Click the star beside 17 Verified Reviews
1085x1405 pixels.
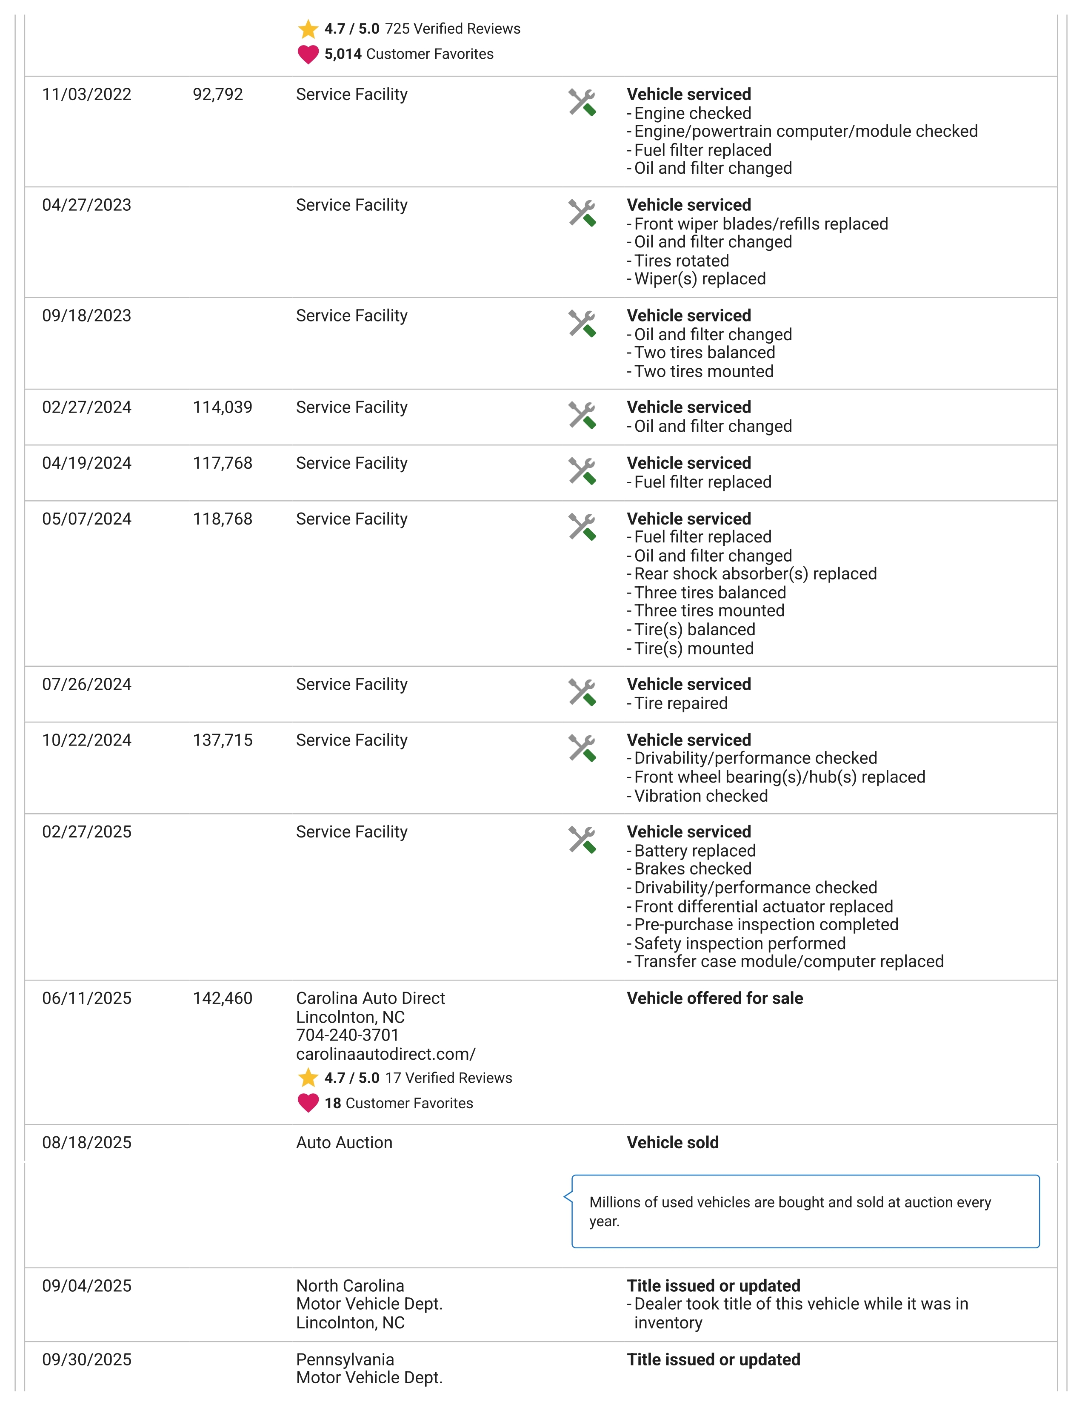[x=308, y=1078]
